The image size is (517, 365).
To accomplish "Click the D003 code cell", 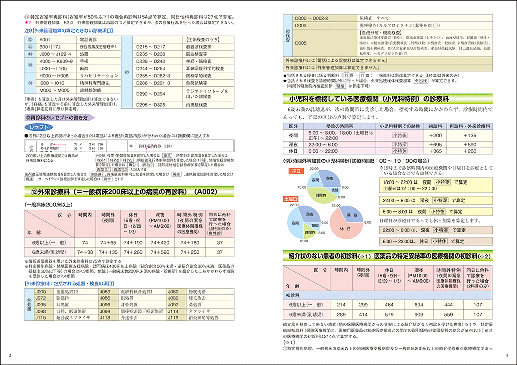I will click(x=325, y=26).
